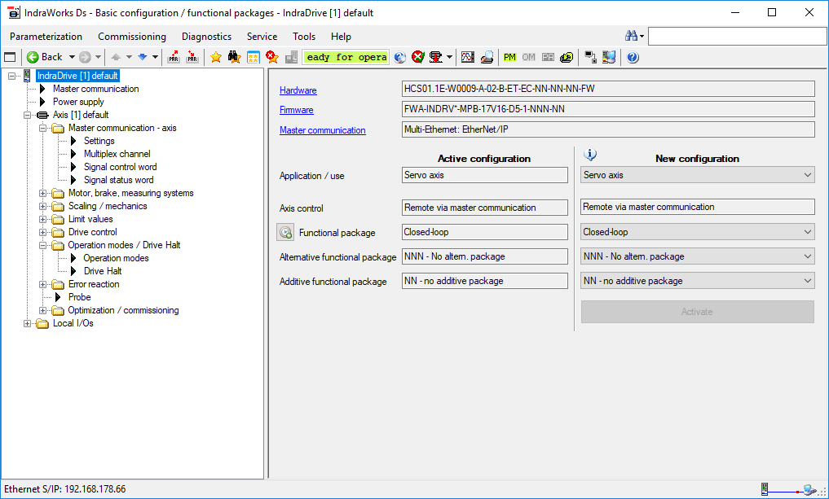
Task: Click the info icon beside New configuration
Action: (x=590, y=155)
